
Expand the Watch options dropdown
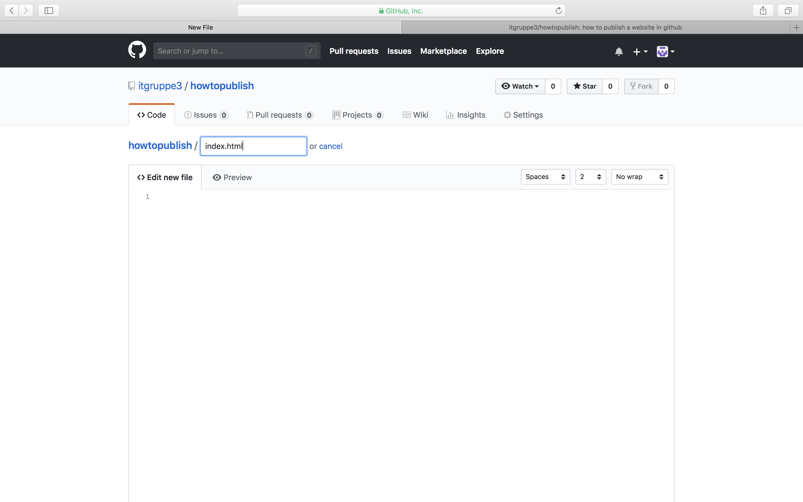pyautogui.click(x=520, y=86)
